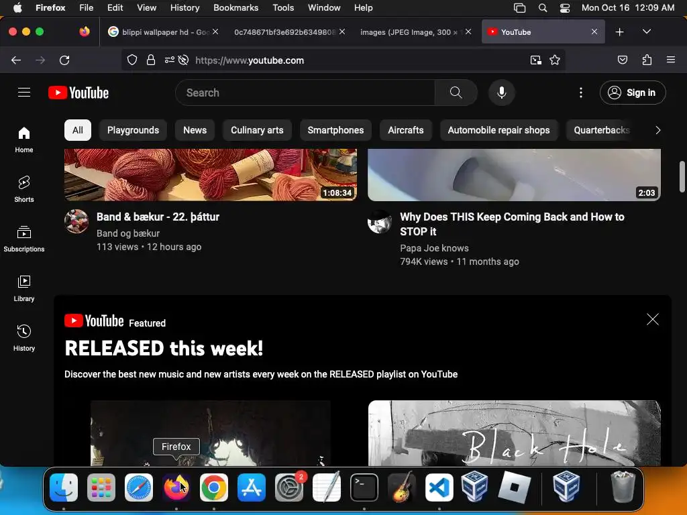The width and height of the screenshot is (687, 515).
Task: Select the News filter chip
Action: tap(195, 130)
